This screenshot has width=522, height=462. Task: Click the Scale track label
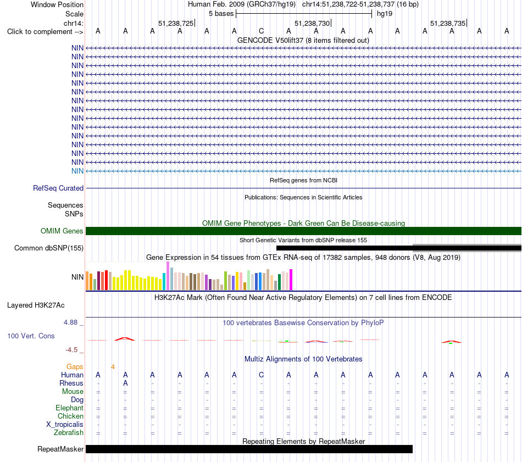point(74,14)
